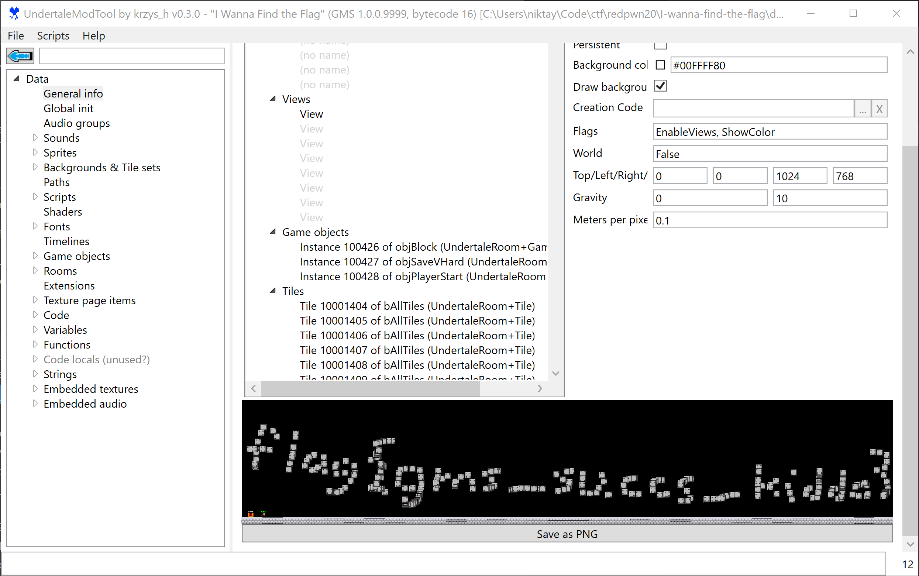This screenshot has width=919, height=576.
Task: Click the ellipsis button beside Creation Code
Action: pyautogui.click(x=862, y=109)
